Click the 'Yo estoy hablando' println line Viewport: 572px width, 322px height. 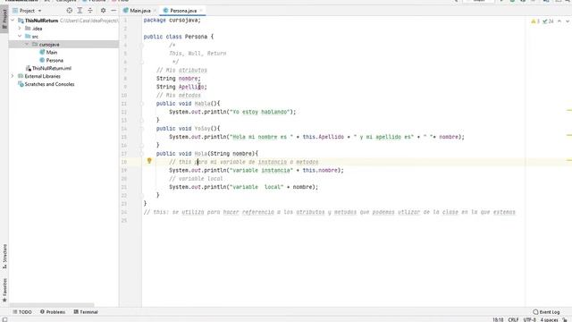(232, 112)
